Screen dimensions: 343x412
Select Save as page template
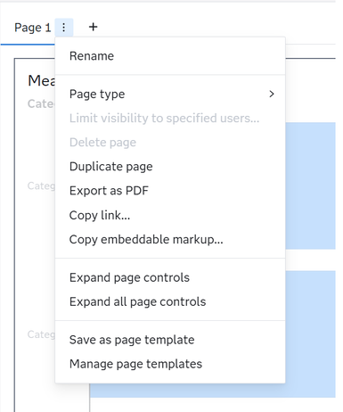(x=170, y=340)
